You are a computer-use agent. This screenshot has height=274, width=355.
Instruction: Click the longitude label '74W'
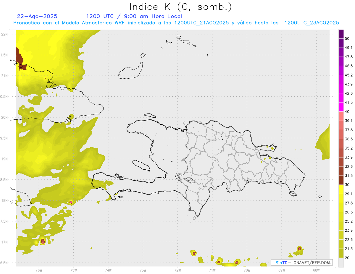[x=108, y=270]
